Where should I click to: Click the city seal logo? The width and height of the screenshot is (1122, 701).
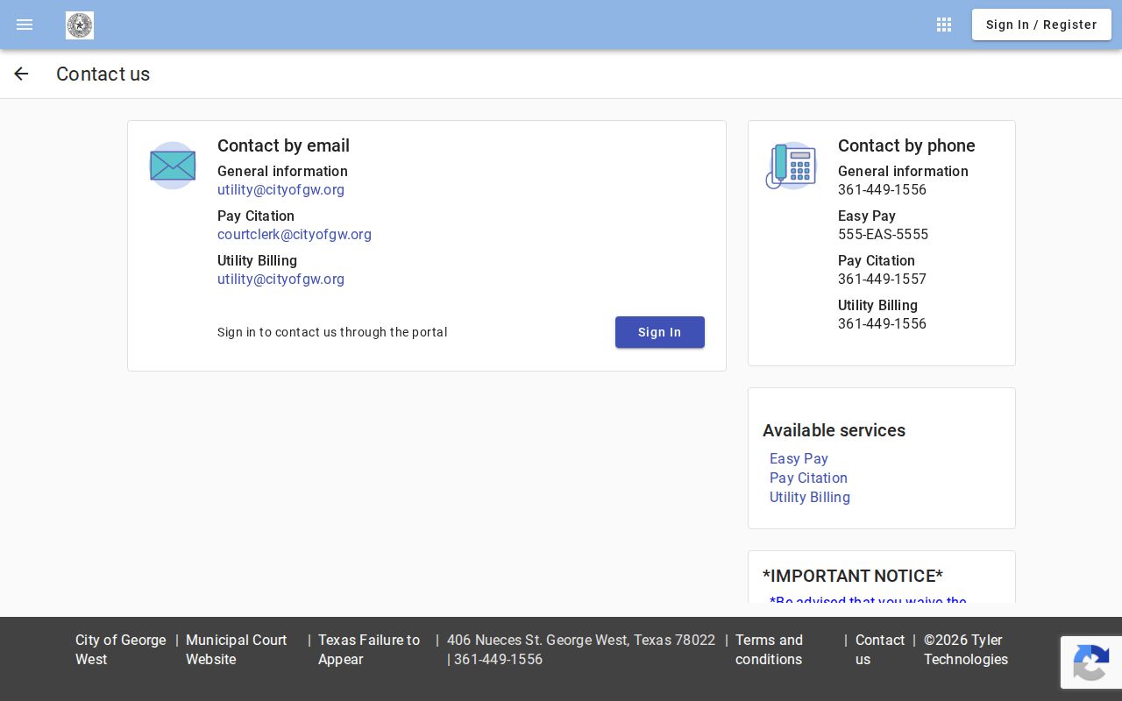(80, 25)
